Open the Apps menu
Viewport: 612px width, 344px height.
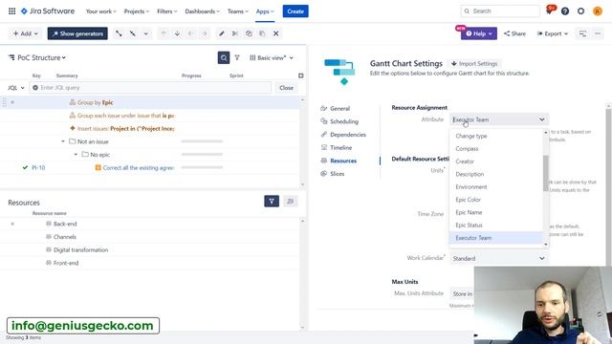coord(265,11)
